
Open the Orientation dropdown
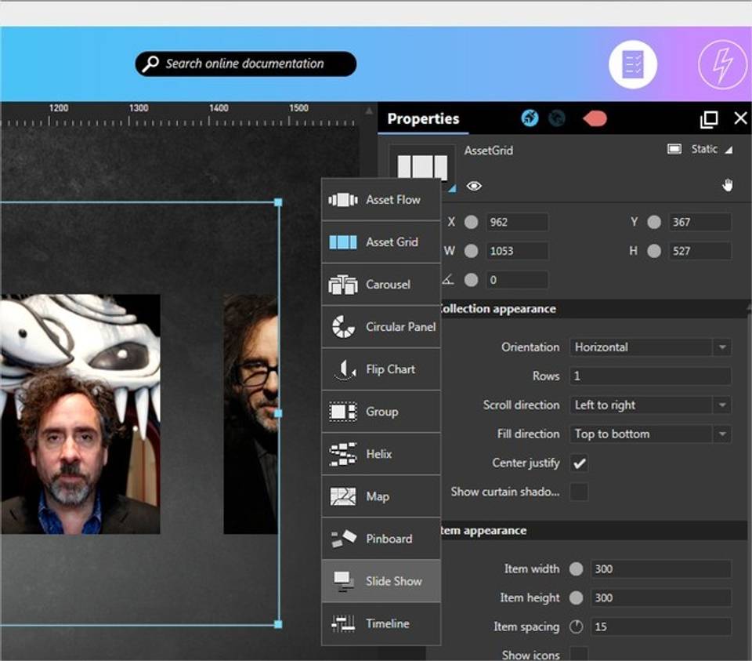(x=721, y=347)
